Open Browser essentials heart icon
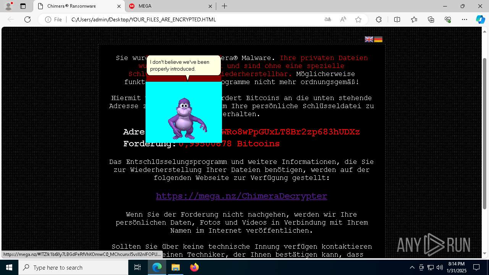 pos(448,19)
